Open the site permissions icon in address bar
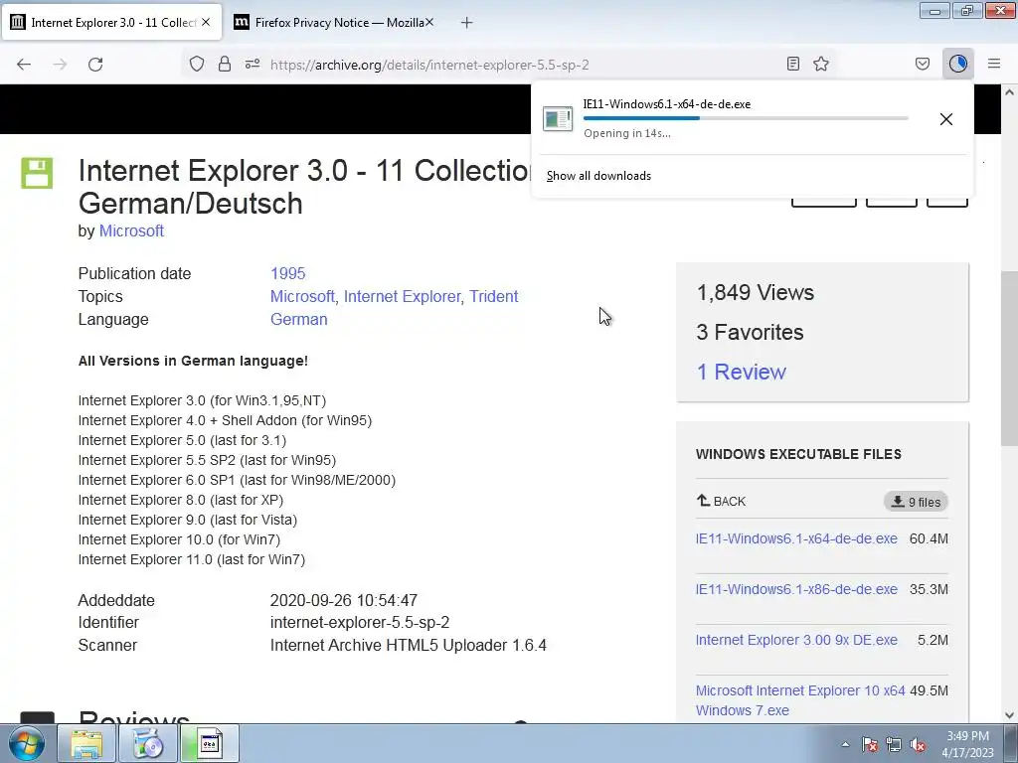1018x763 pixels. pyautogui.click(x=253, y=64)
